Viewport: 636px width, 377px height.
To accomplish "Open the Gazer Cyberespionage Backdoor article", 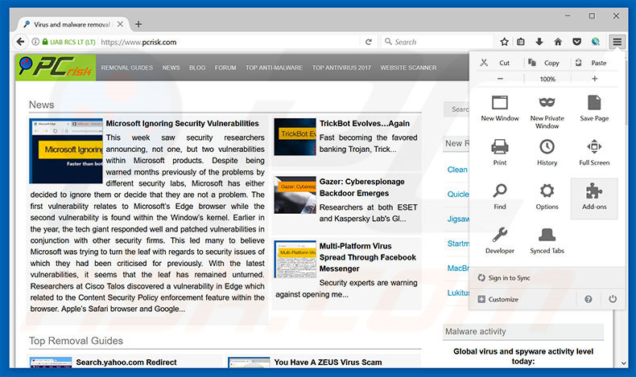I will (361, 187).
